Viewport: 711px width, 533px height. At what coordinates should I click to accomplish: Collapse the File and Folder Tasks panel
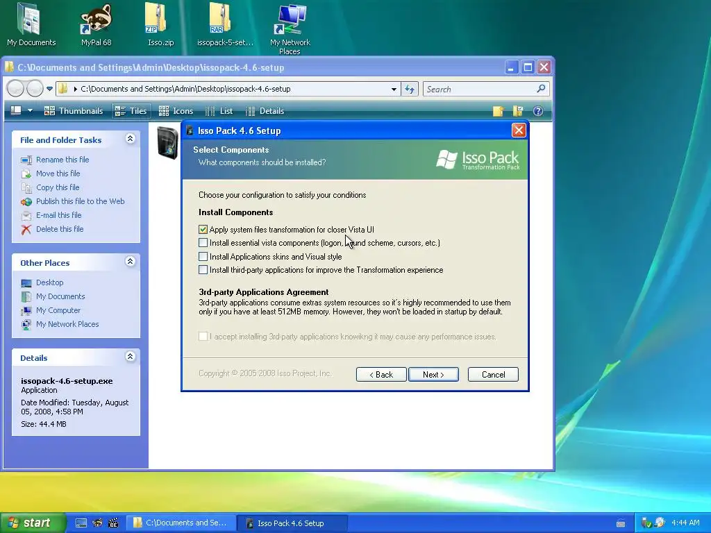(130, 139)
